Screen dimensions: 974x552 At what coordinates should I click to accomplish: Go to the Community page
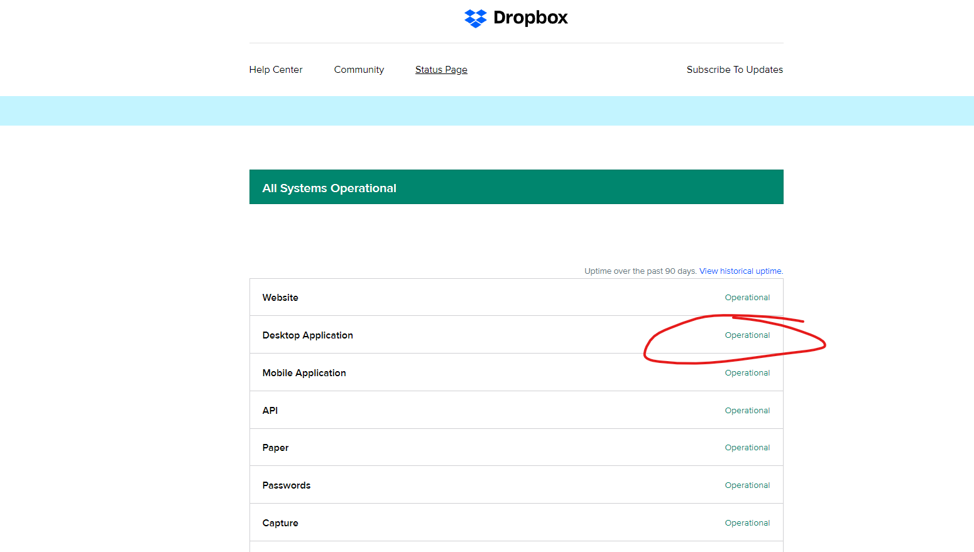point(359,70)
